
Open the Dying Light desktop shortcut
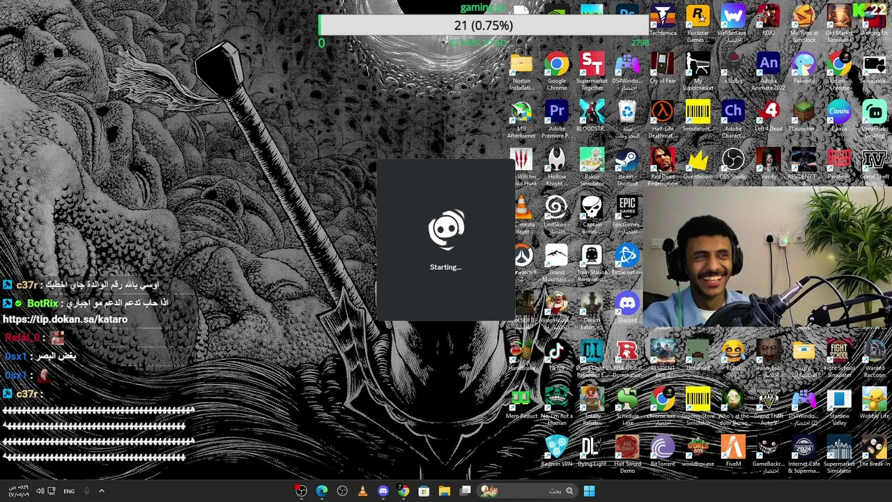point(592,451)
